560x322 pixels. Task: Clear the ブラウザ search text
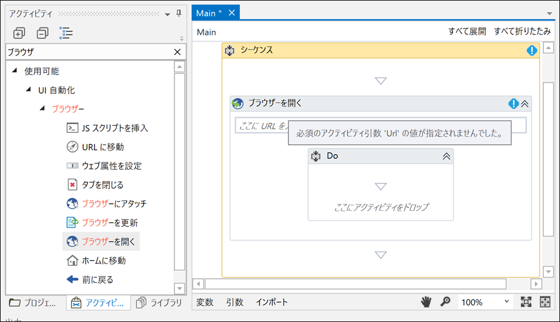pyautogui.click(x=177, y=52)
